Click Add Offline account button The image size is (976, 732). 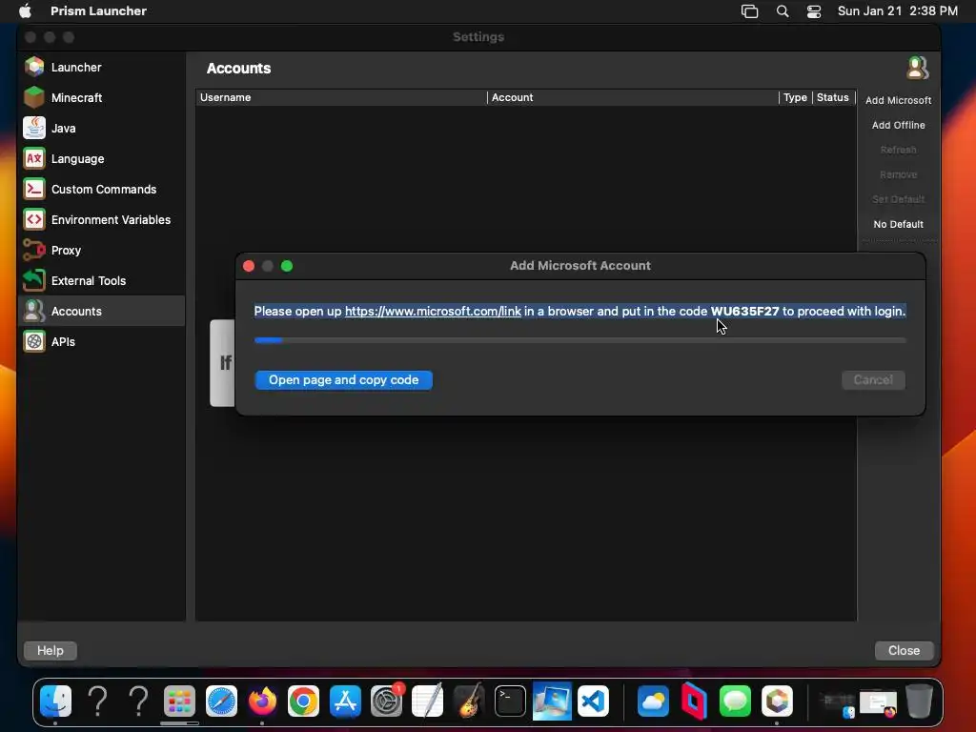(898, 125)
